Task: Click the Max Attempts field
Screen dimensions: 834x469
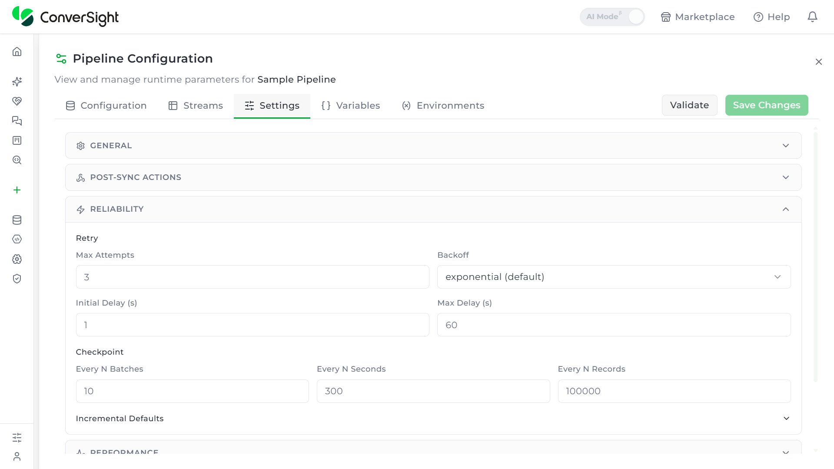Action: point(253,277)
